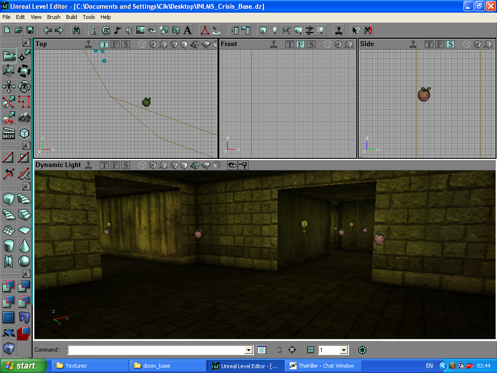Click the Build Lighting lightbulb icon
The height and width of the screenshot is (373, 497).
274,30
